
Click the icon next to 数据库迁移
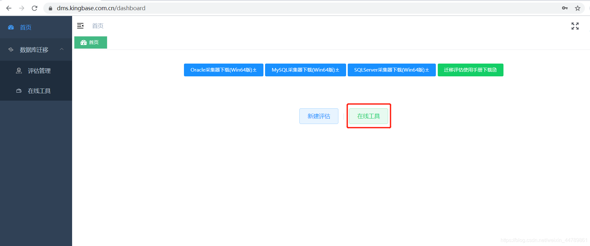(x=11, y=50)
